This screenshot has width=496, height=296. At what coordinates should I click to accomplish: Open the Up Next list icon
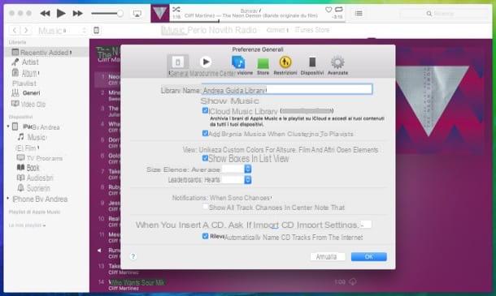click(359, 13)
